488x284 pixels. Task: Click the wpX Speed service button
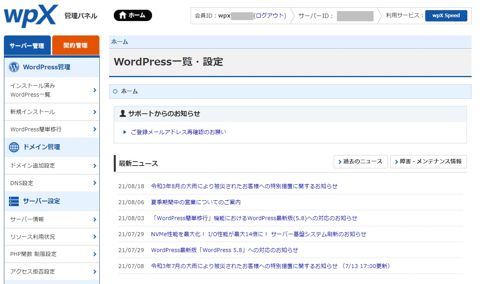point(446,16)
